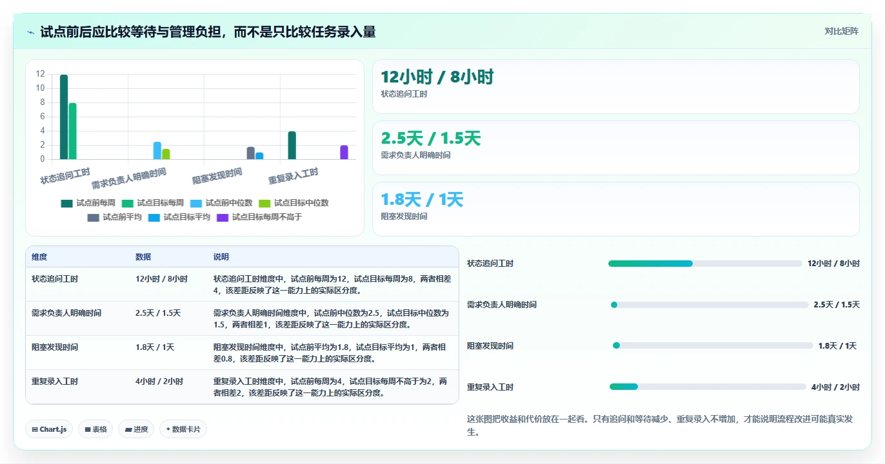The height and width of the screenshot is (464, 885).
Task: Click the purple 试点目标每周不高于 legend swatch
Action: coord(223,217)
